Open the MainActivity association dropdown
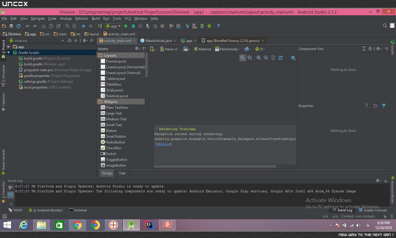 [228, 49]
